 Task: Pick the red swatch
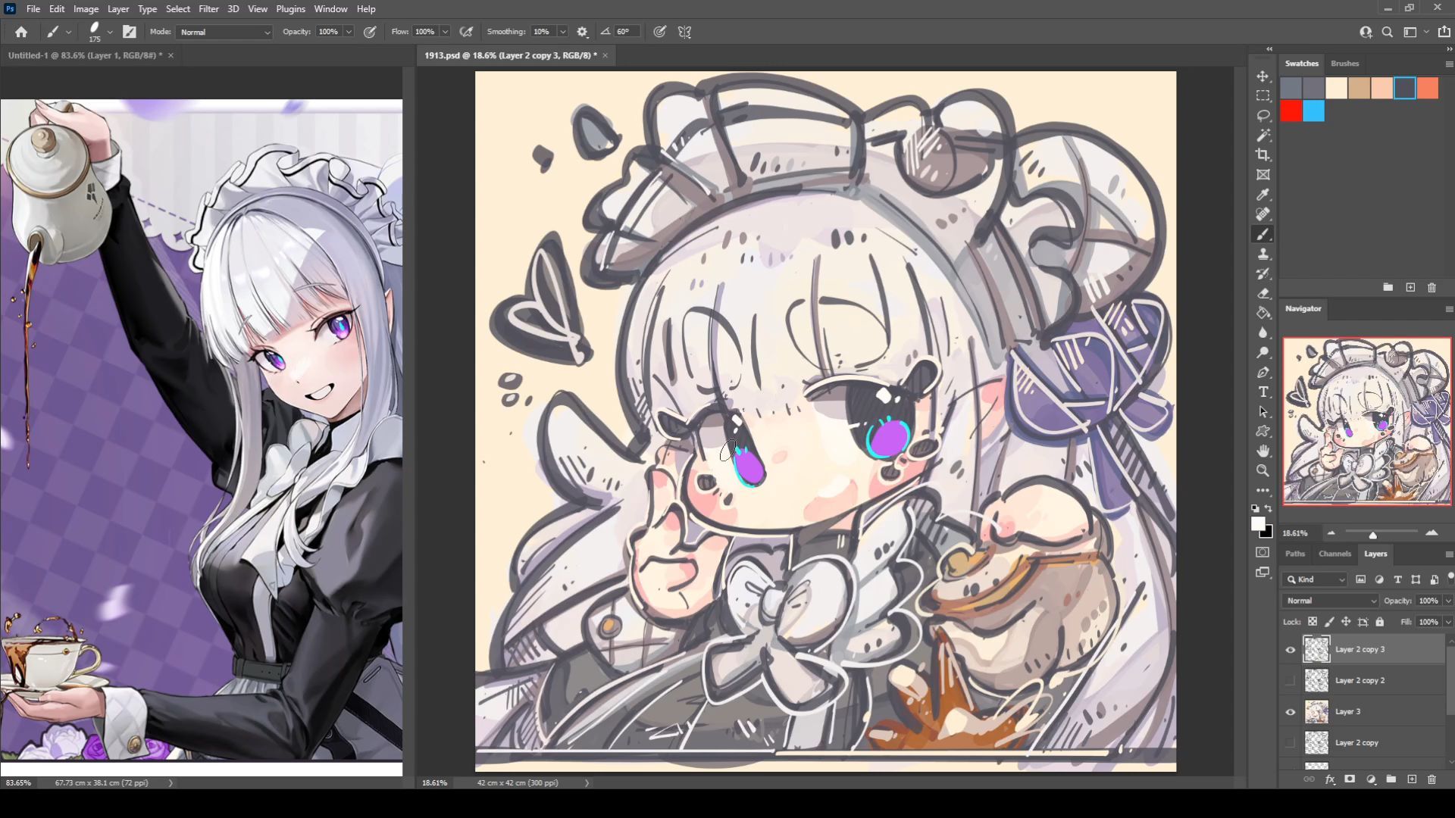[x=1291, y=111]
